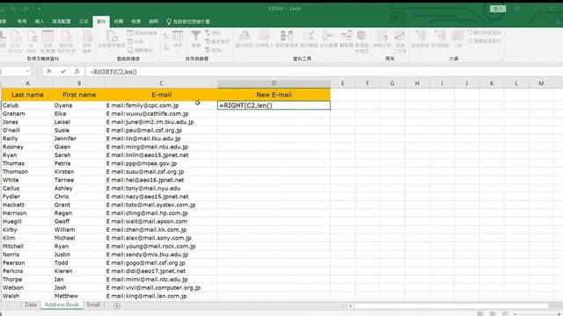563x316 pixels.
Task: Open the Name Box dropdown arrow
Action: [27, 71]
